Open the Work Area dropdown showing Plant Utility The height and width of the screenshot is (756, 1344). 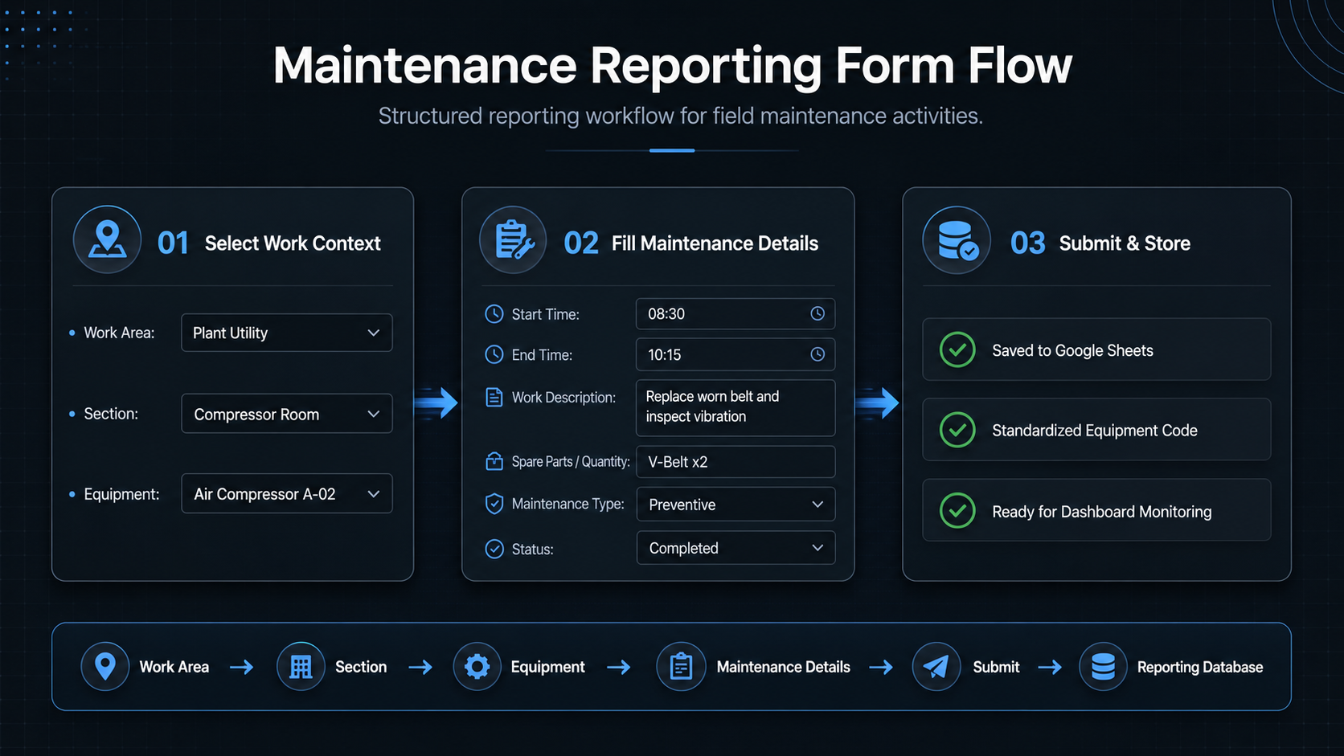287,333
